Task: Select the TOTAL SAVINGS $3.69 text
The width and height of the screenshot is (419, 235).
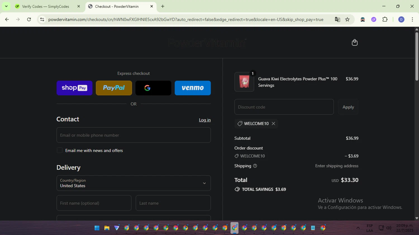Action: click(x=264, y=189)
